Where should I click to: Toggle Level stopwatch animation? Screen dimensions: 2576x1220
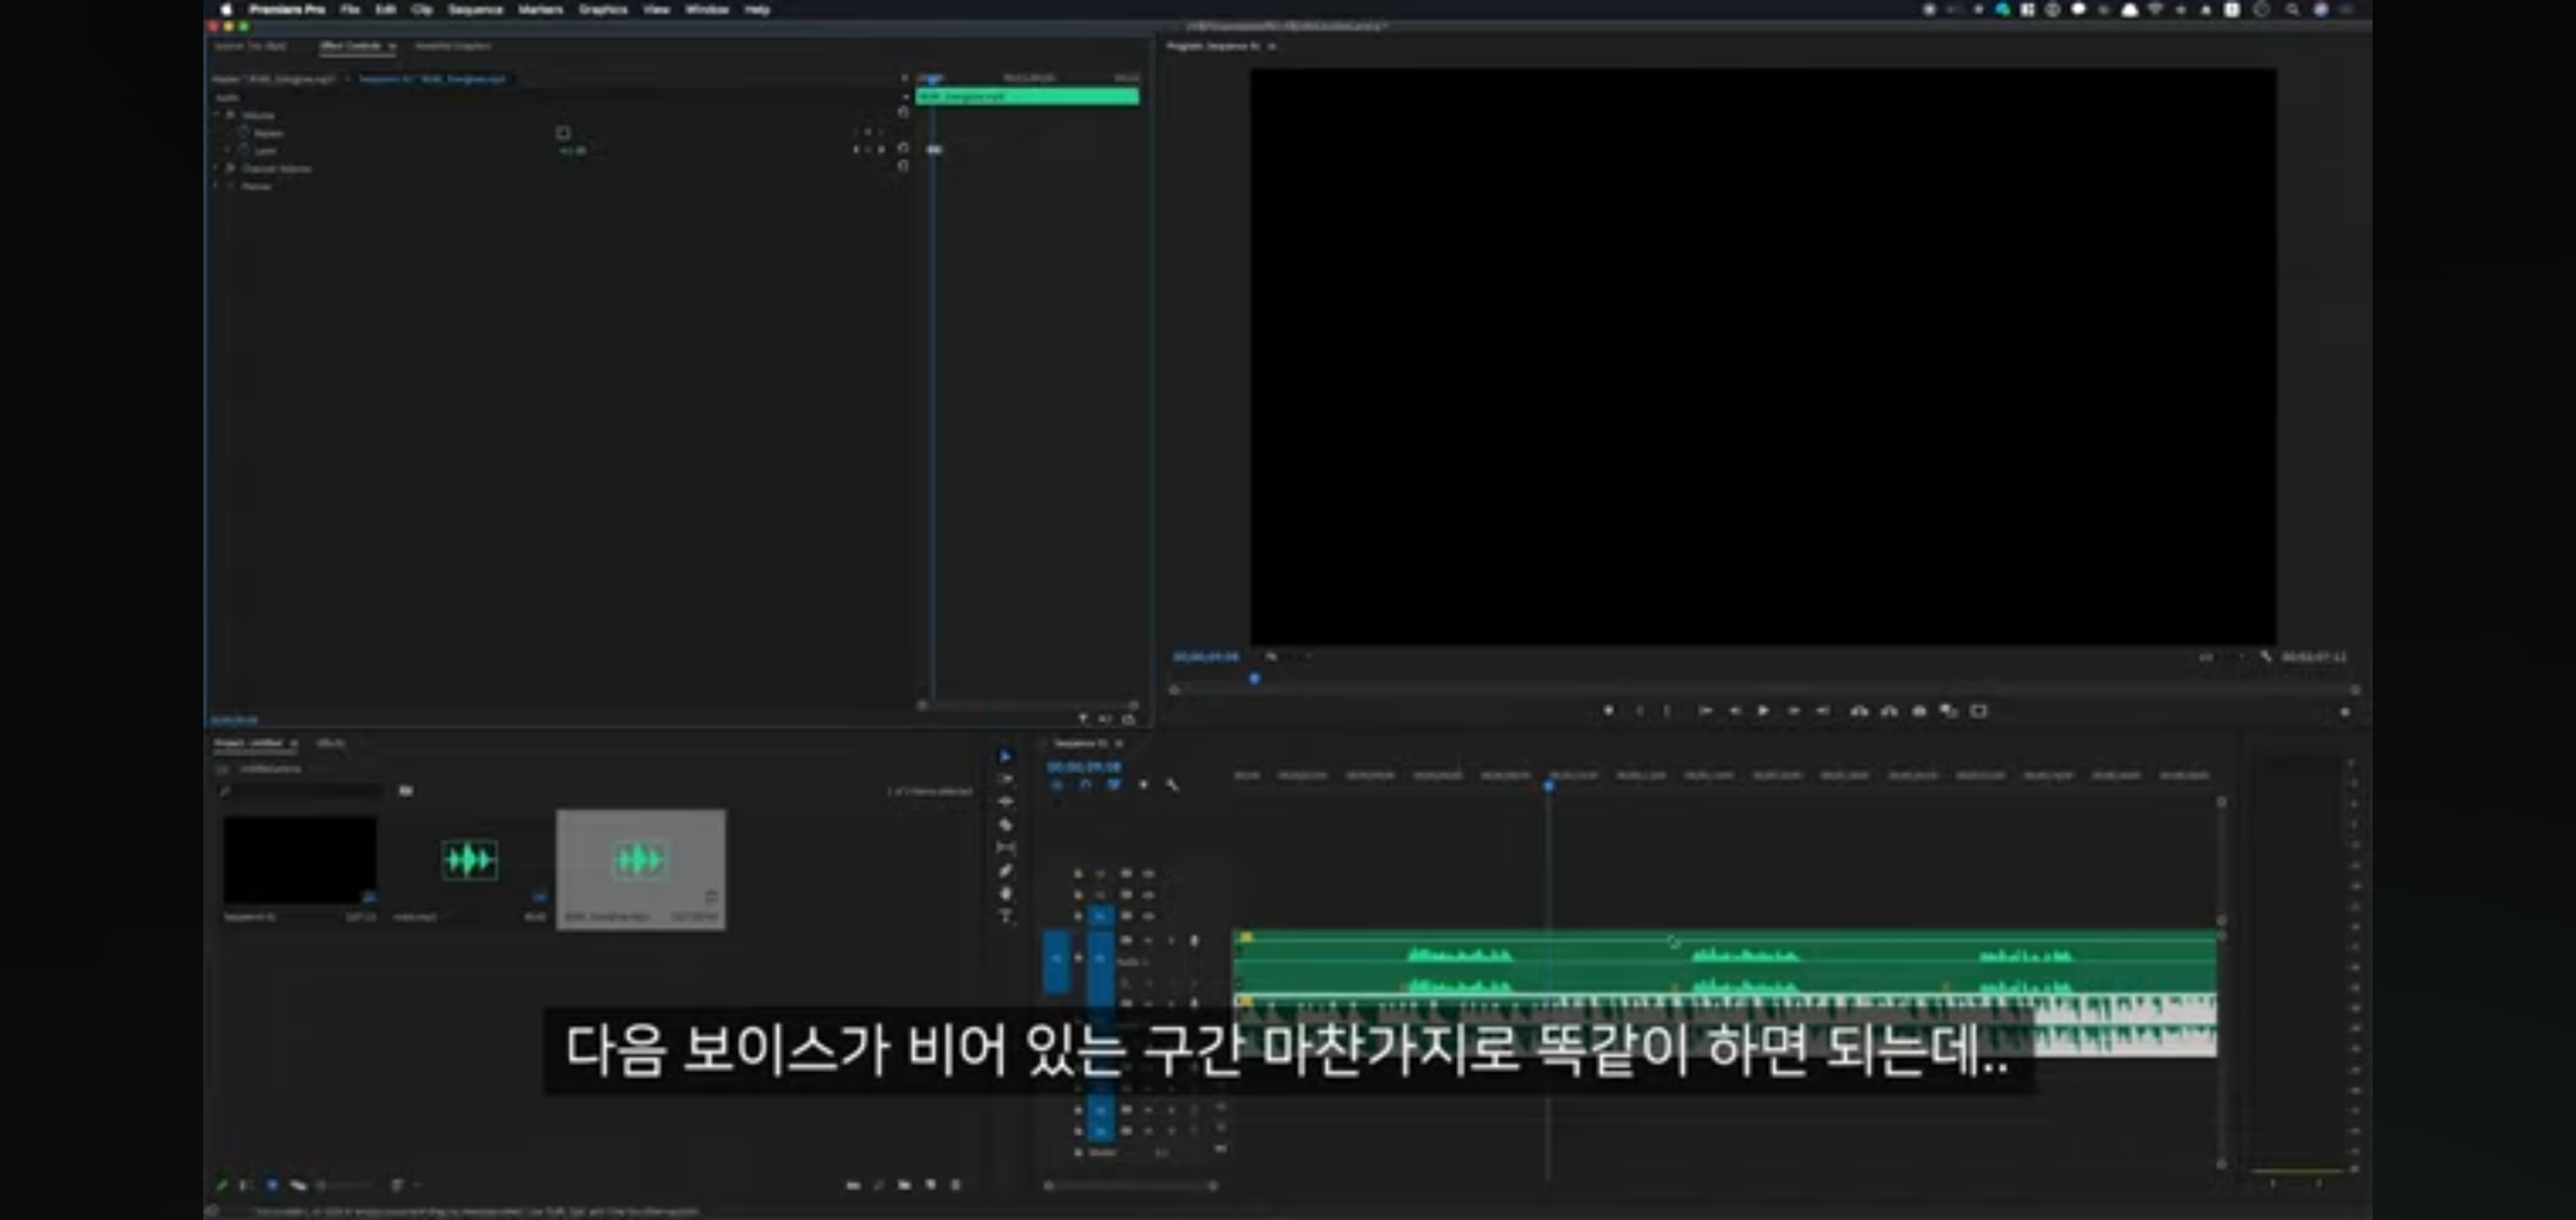pos(244,151)
